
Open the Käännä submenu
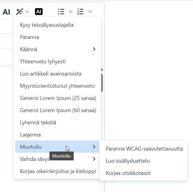(x=57, y=49)
